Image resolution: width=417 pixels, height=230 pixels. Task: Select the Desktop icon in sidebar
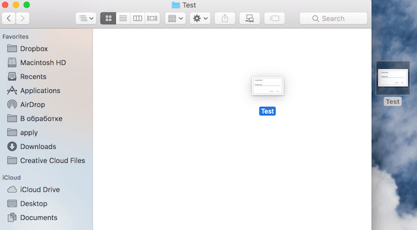coord(12,204)
